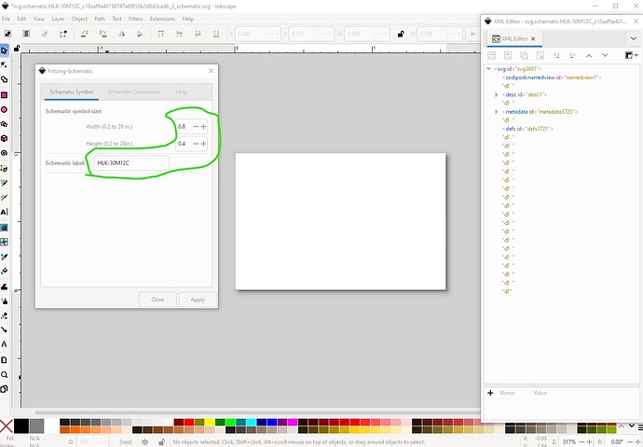Image resolution: width=643 pixels, height=447 pixels.
Task: Expand the desc1 node in XML tree
Action: coord(496,94)
